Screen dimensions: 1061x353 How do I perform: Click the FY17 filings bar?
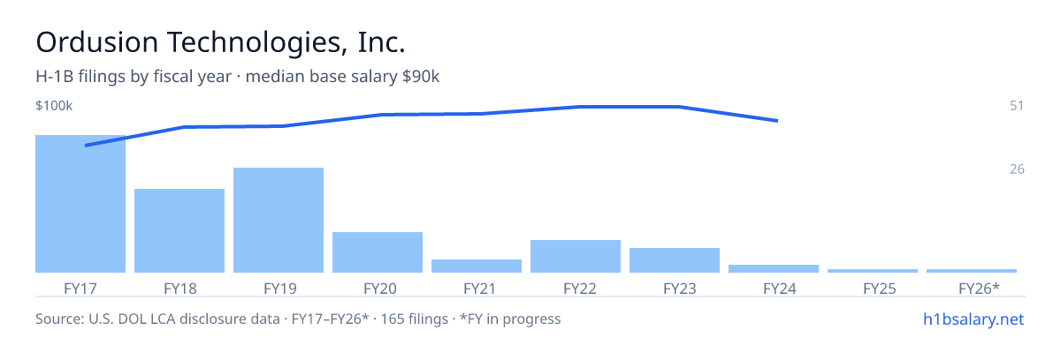point(80,204)
